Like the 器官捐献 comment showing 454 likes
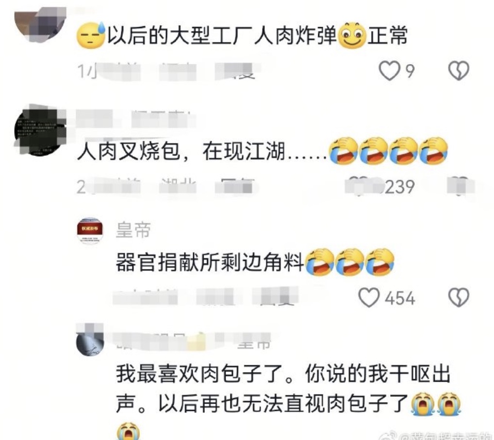The width and height of the screenshot is (494, 440). (x=369, y=297)
